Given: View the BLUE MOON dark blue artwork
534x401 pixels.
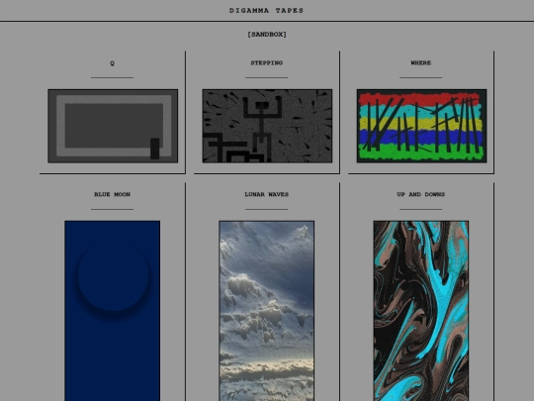Looking at the screenshot, I should tap(113, 311).
